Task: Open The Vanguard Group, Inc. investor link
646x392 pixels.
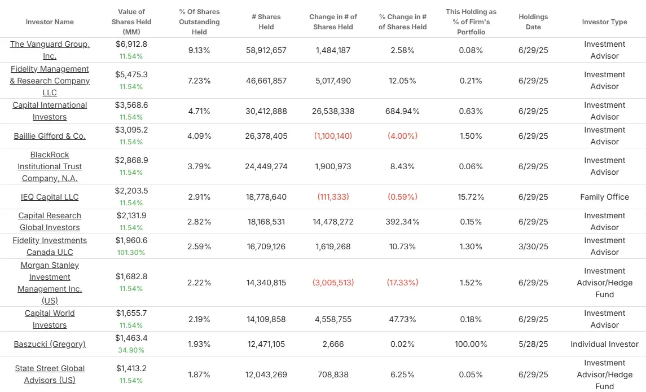Action: tap(50, 50)
